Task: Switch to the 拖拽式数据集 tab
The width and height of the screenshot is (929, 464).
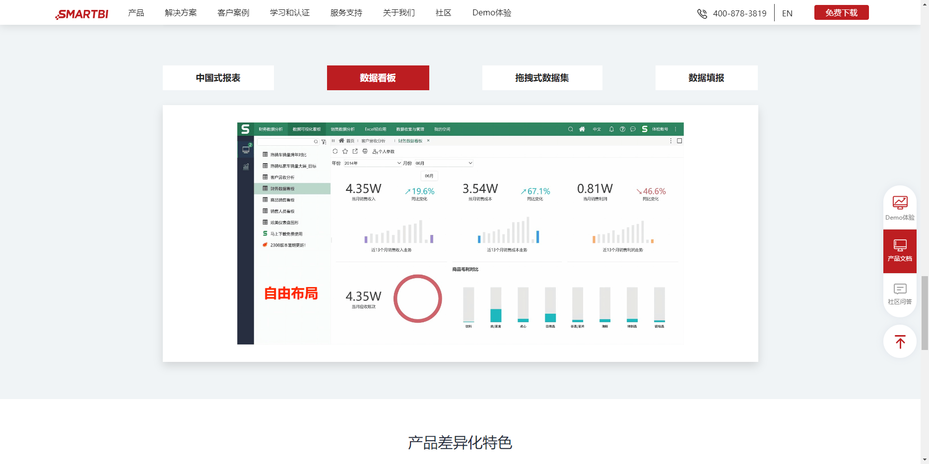Action: [542, 78]
